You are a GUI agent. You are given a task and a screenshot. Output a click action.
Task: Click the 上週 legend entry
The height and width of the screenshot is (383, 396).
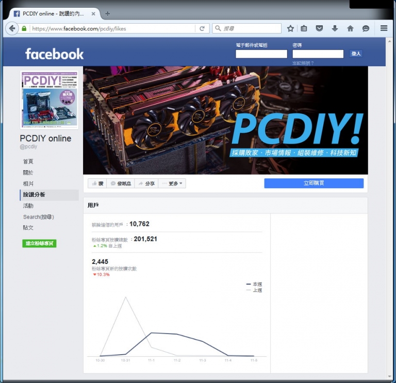coord(254,290)
